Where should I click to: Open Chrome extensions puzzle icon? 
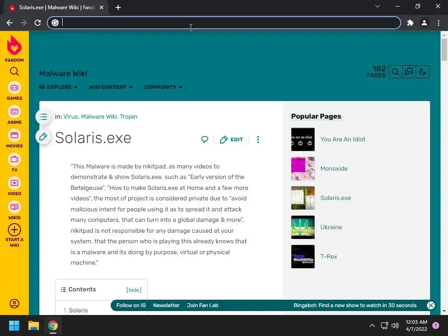(410, 23)
